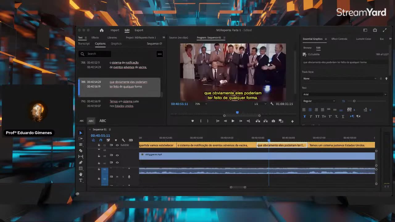Toggle Underline text style
Screen dimensions: 395x222
343,116
